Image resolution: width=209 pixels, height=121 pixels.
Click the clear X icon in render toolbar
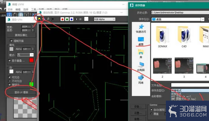point(53,19)
